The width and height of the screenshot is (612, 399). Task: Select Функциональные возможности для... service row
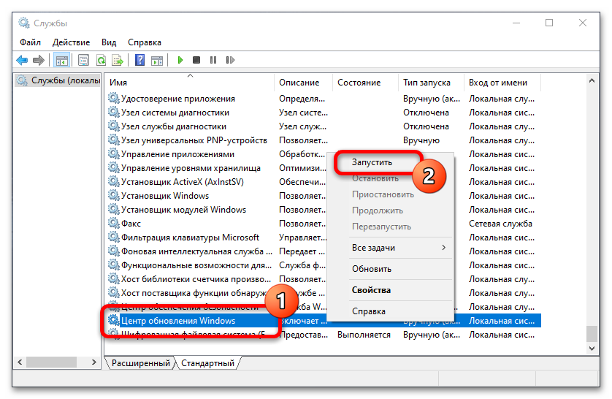[196, 265]
